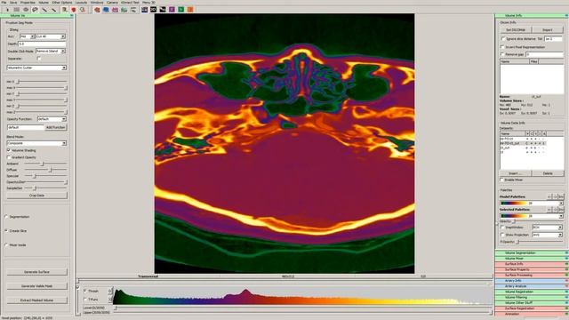Open the Selected Palettes color dropdown
This screenshot has width=569, height=320.
point(532,216)
